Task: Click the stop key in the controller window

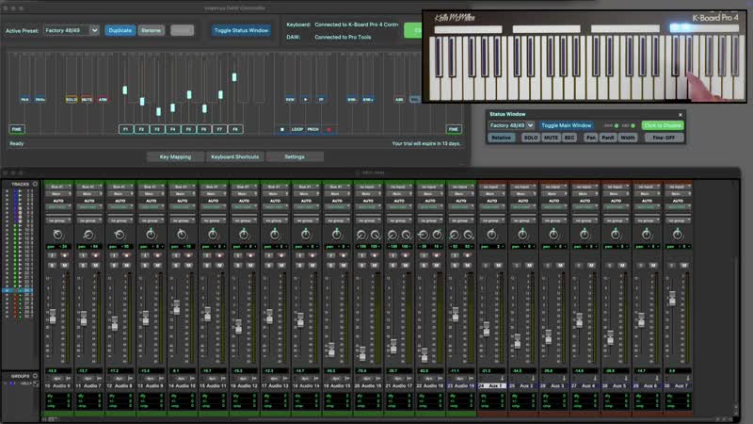Action: tap(281, 129)
